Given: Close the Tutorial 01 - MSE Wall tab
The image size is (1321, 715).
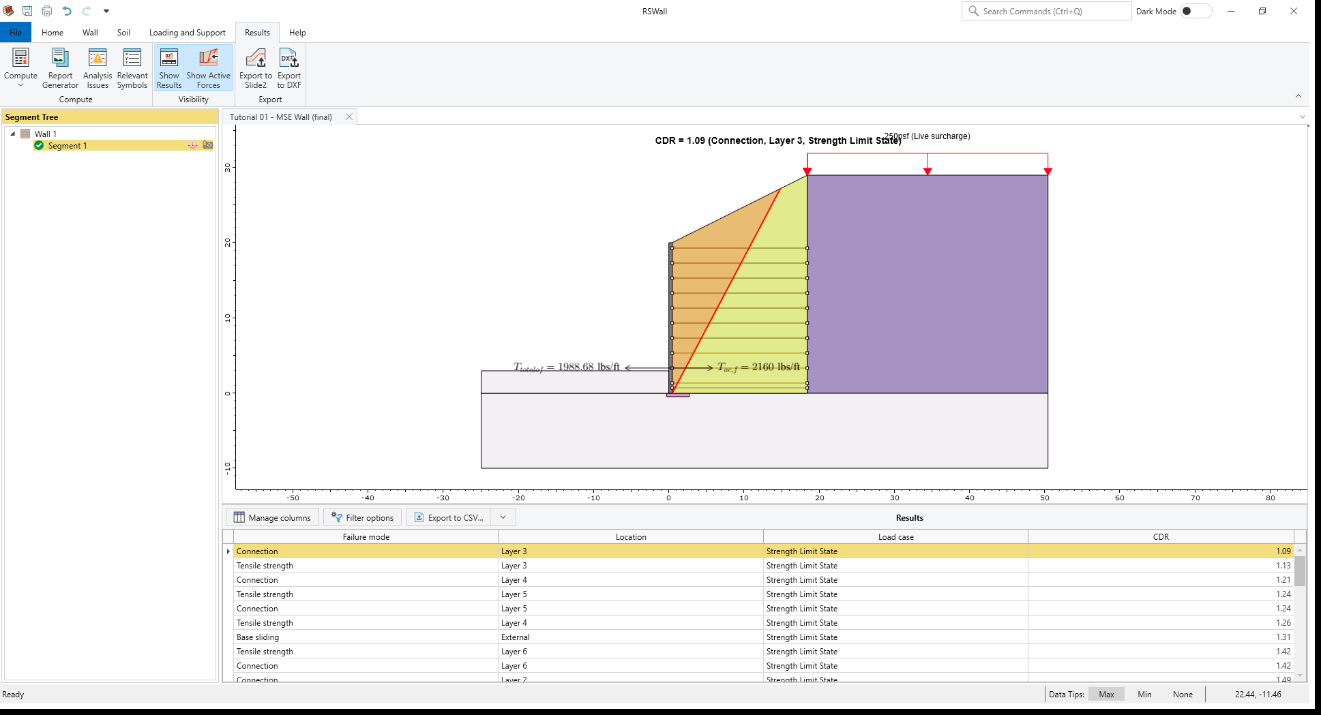Looking at the screenshot, I should pyautogui.click(x=349, y=117).
